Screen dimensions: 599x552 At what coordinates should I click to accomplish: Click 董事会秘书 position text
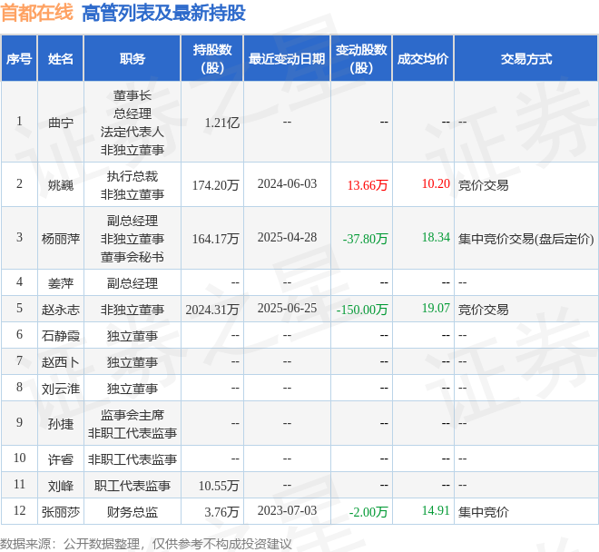tap(133, 257)
